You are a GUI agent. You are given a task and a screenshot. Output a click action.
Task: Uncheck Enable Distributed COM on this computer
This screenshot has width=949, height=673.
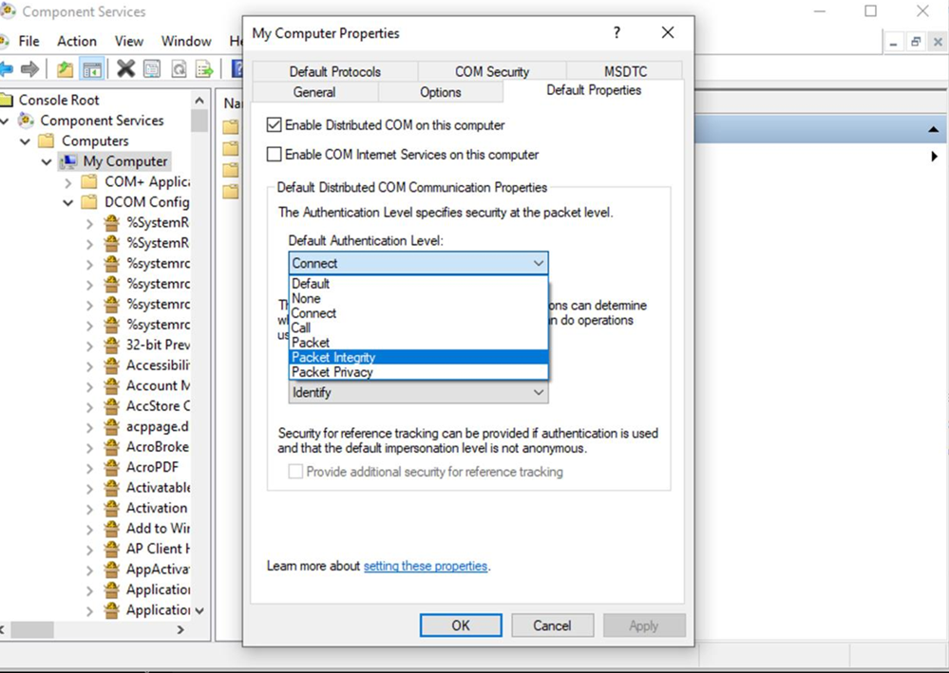(275, 125)
